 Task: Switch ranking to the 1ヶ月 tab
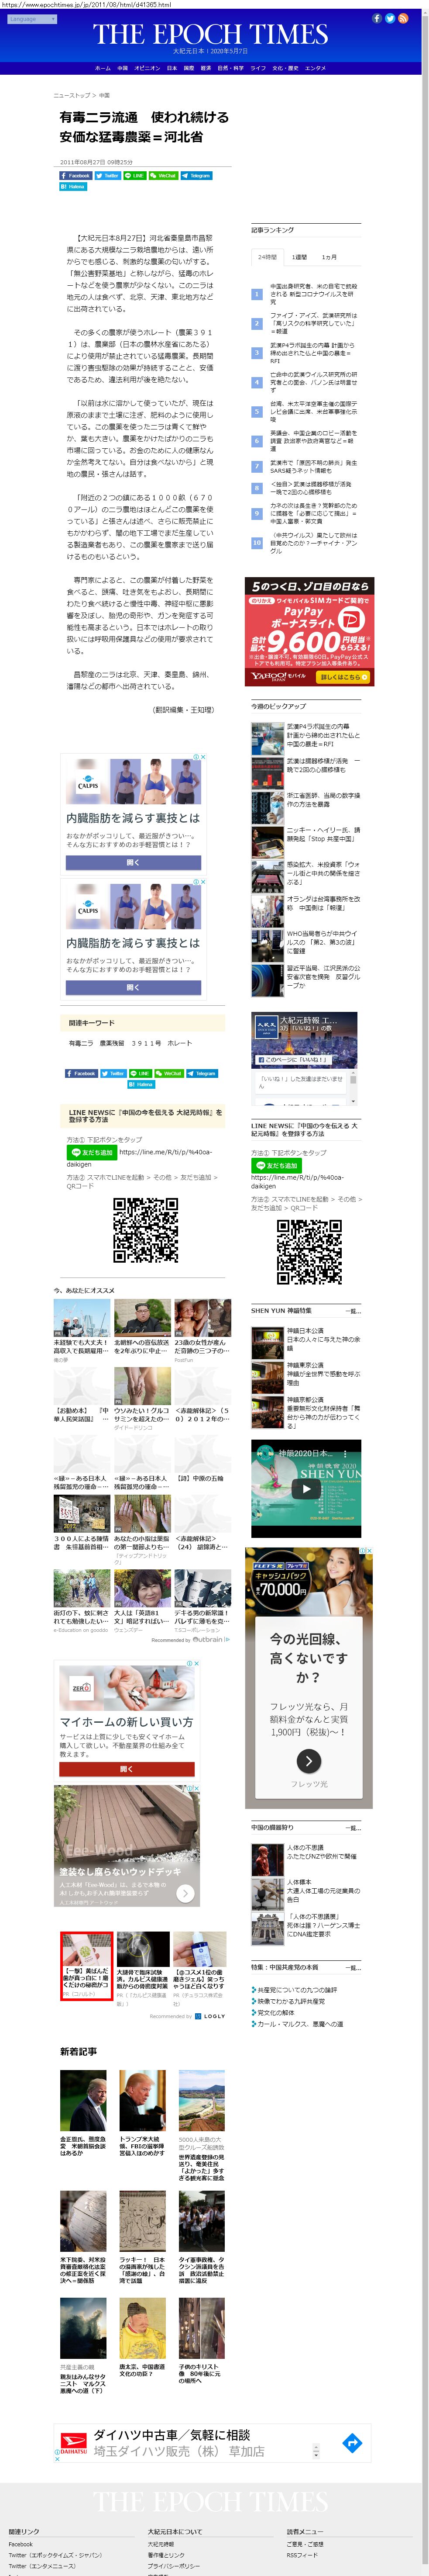(329, 257)
